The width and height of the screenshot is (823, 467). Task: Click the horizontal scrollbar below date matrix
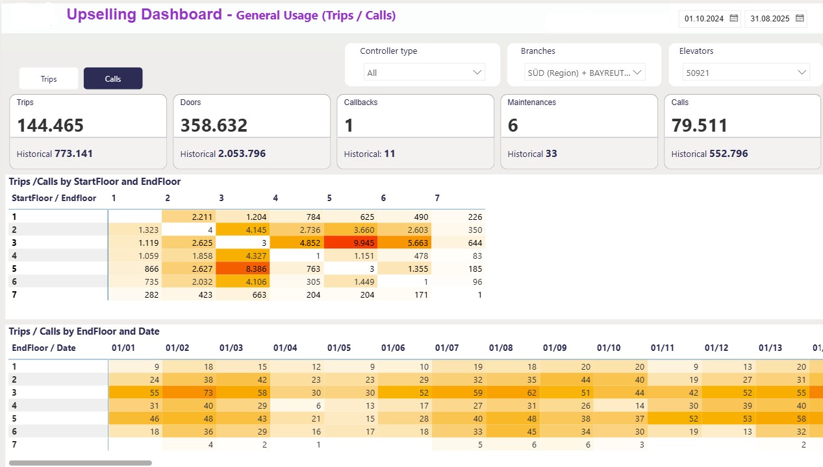[81, 463]
